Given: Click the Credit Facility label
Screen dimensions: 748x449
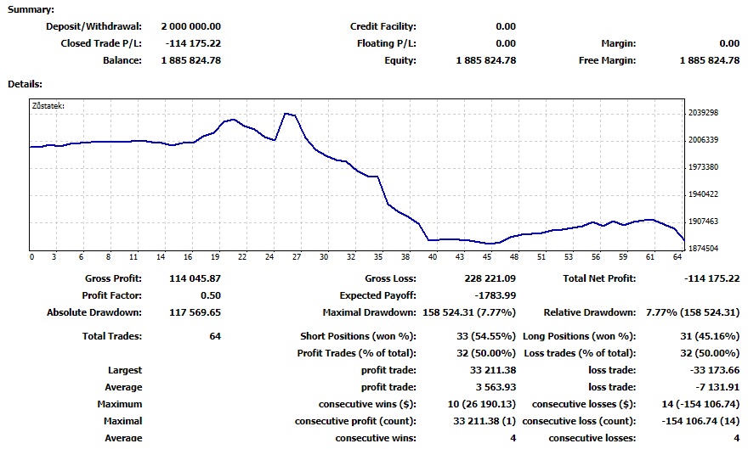Looking at the screenshot, I should (x=382, y=26).
